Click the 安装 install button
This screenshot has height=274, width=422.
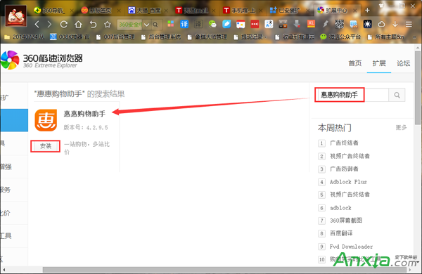(46, 146)
